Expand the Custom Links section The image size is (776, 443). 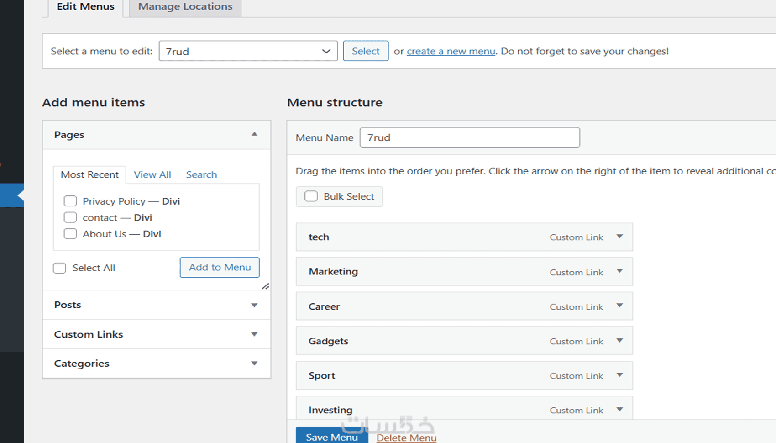click(254, 334)
